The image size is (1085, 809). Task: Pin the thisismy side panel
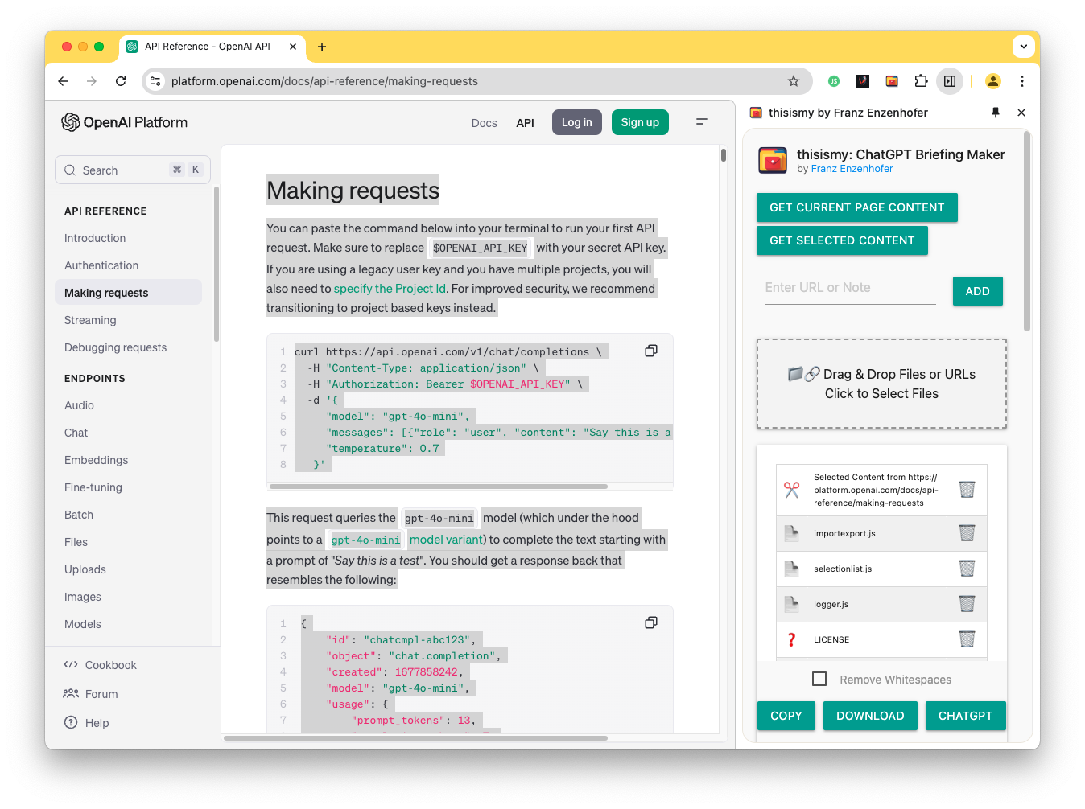996,113
